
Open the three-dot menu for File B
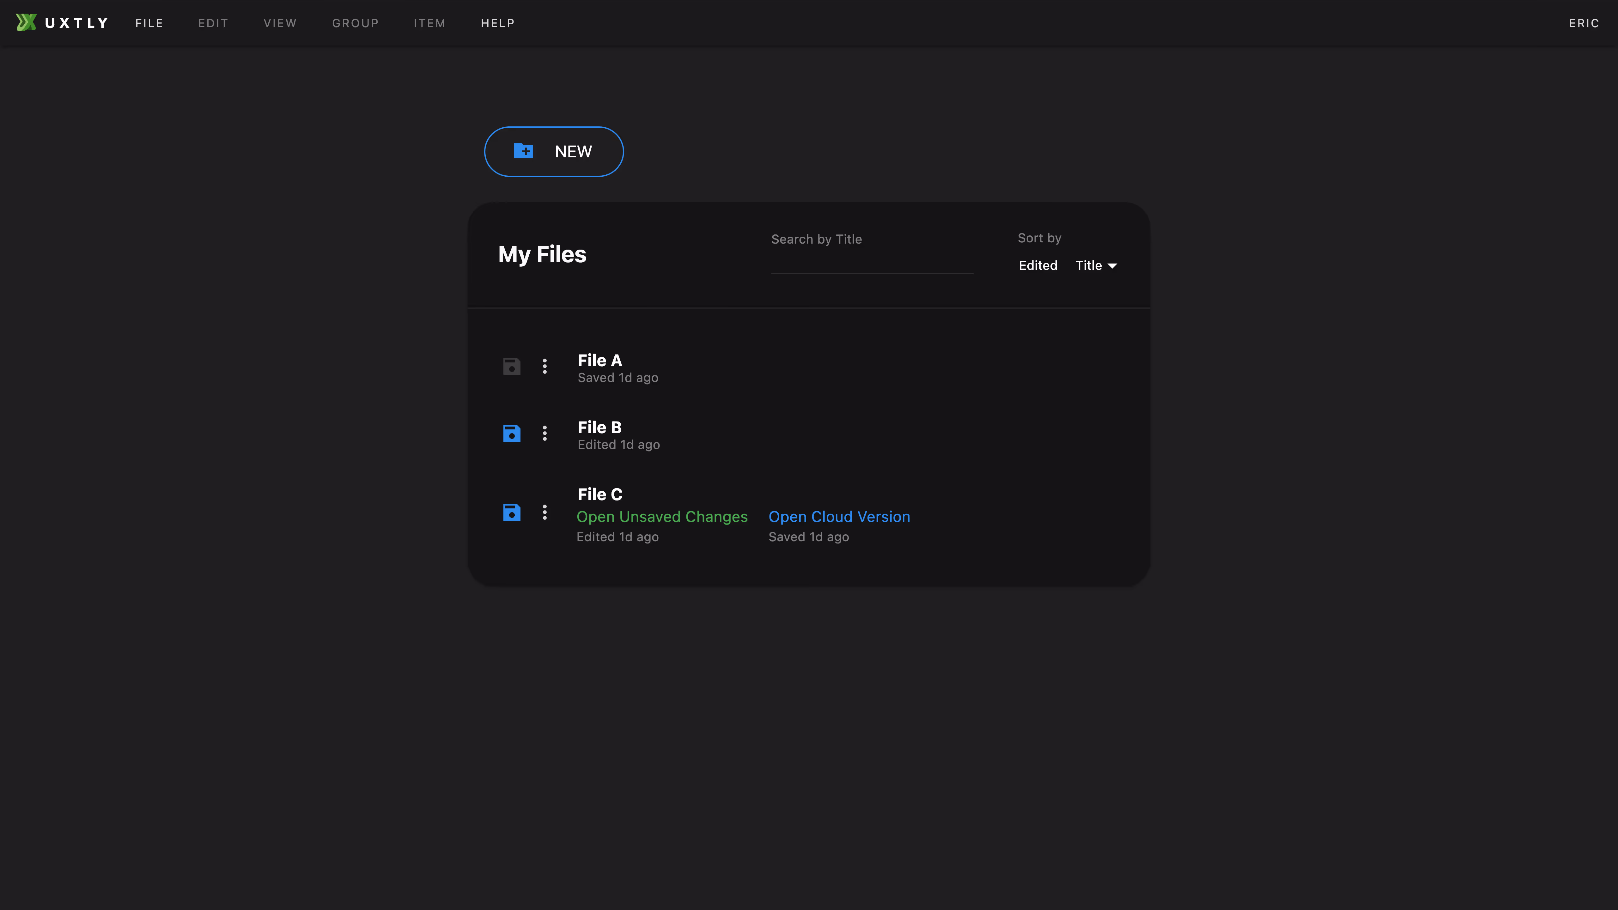tap(544, 433)
